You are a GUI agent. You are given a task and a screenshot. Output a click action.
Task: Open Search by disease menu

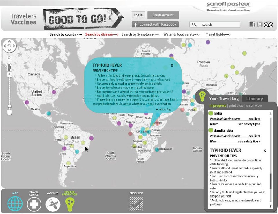pyautogui.click(x=102, y=34)
